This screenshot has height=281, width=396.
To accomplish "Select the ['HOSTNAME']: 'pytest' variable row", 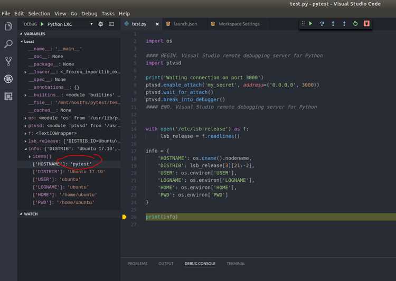I will (x=69, y=164).
